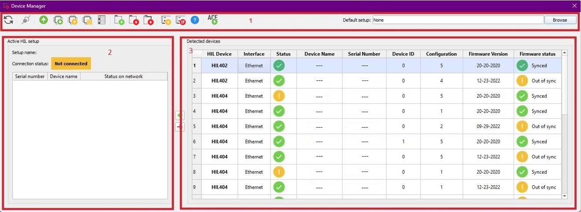Sort by Firmware Version column header
The width and height of the screenshot is (581, 212).
coord(488,54)
